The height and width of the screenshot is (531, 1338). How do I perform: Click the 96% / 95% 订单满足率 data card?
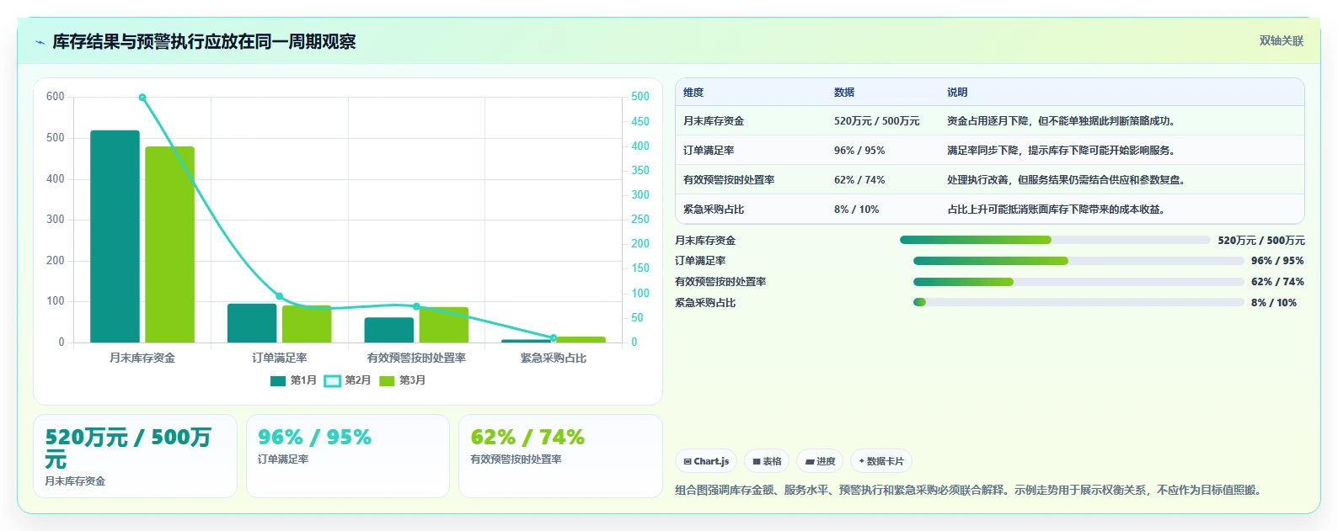(348, 456)
